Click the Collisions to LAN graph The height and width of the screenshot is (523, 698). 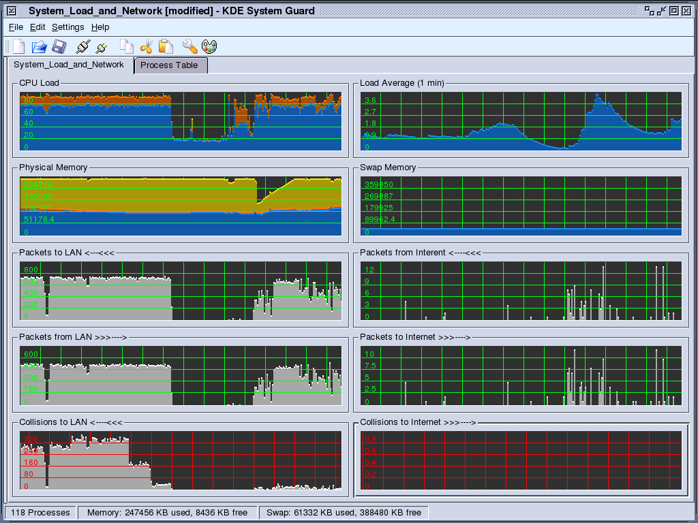[181, 460]
